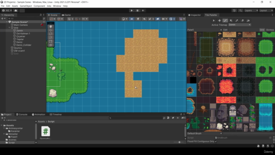Open Default Brush dropdown

tap(205, 133)
